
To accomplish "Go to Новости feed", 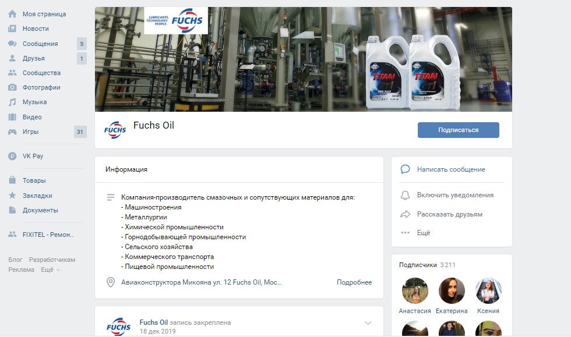I will pos(36,29).
